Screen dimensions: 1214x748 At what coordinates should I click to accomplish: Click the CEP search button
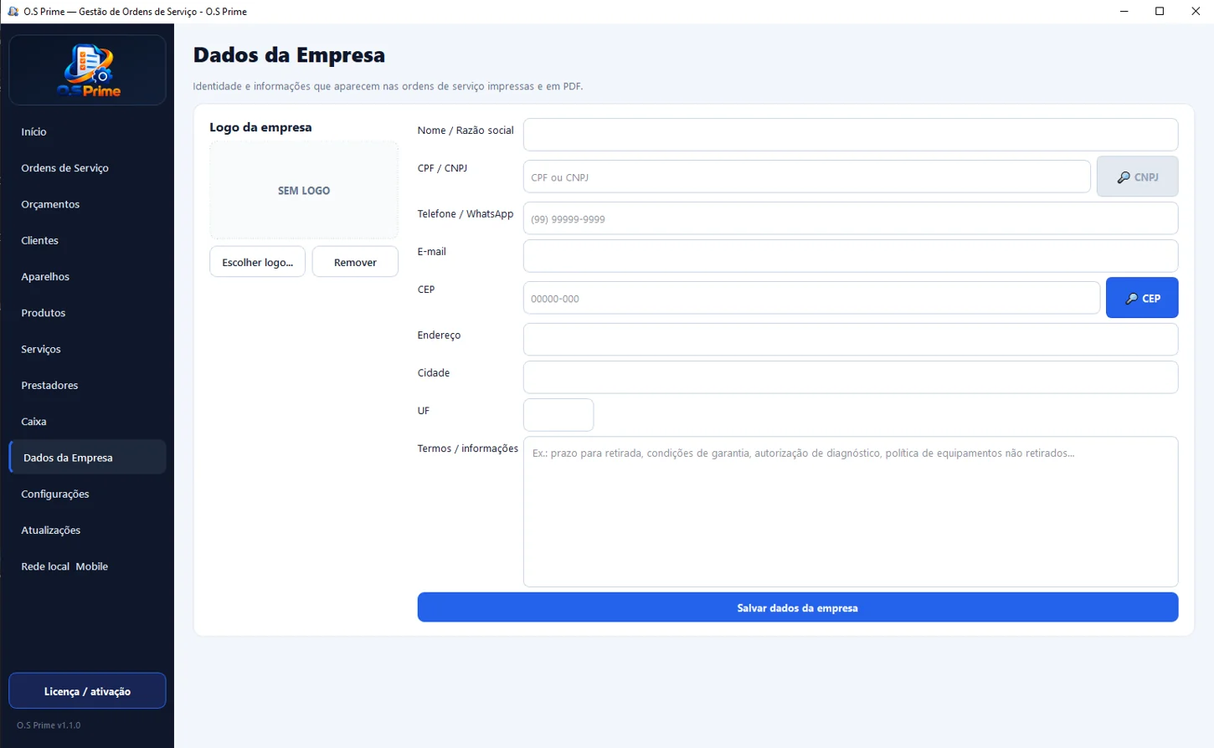pyautogui.click(x=1142, y=298)
